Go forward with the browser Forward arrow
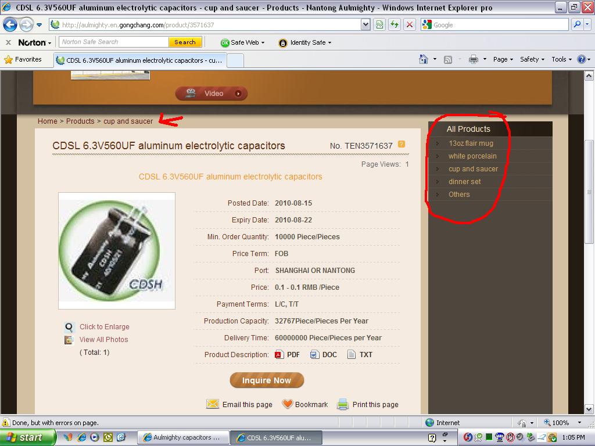 [26, 25]
